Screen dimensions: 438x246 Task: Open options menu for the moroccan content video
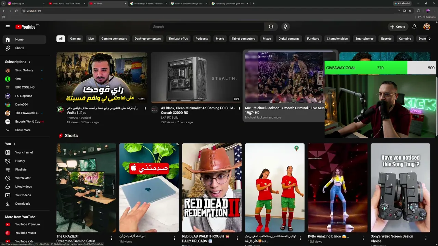point(145,109)
